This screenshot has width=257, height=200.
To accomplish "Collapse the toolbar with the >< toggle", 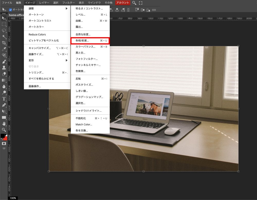I will click(4, 14).
